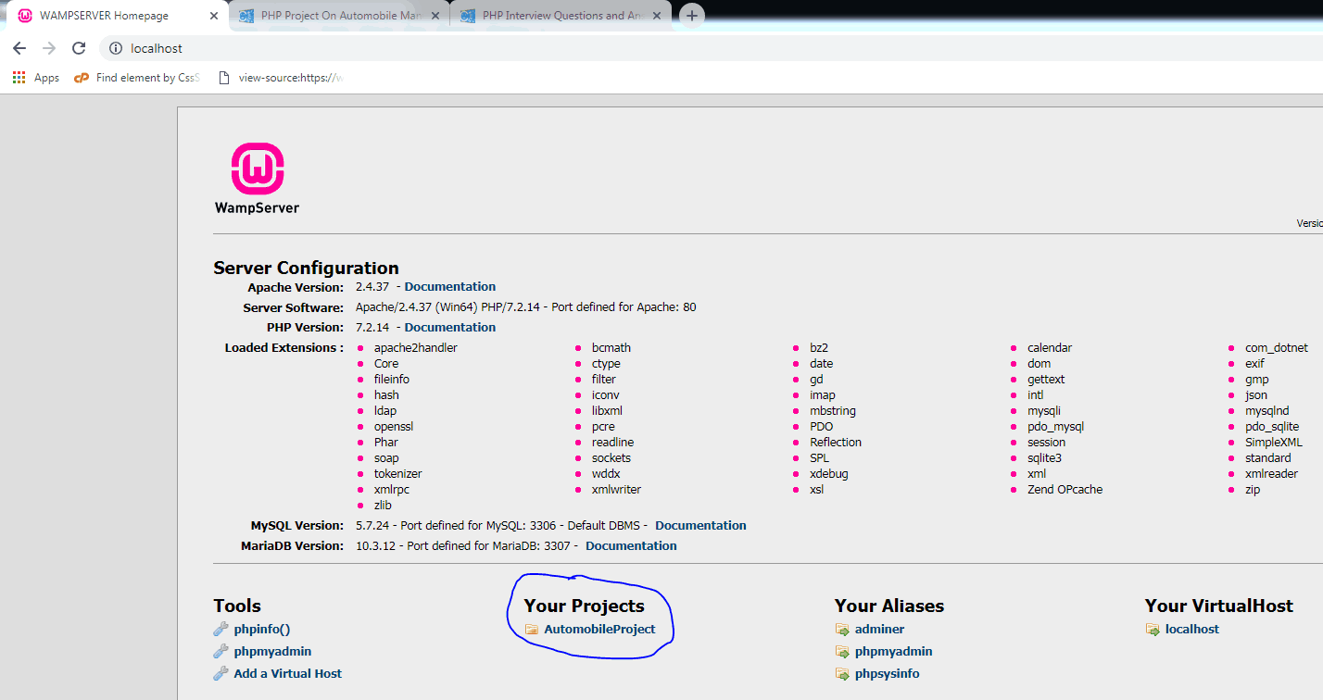Click the browser Forward arrow
The width and height of the screenshot is (1323, 700).
[49, 48]
